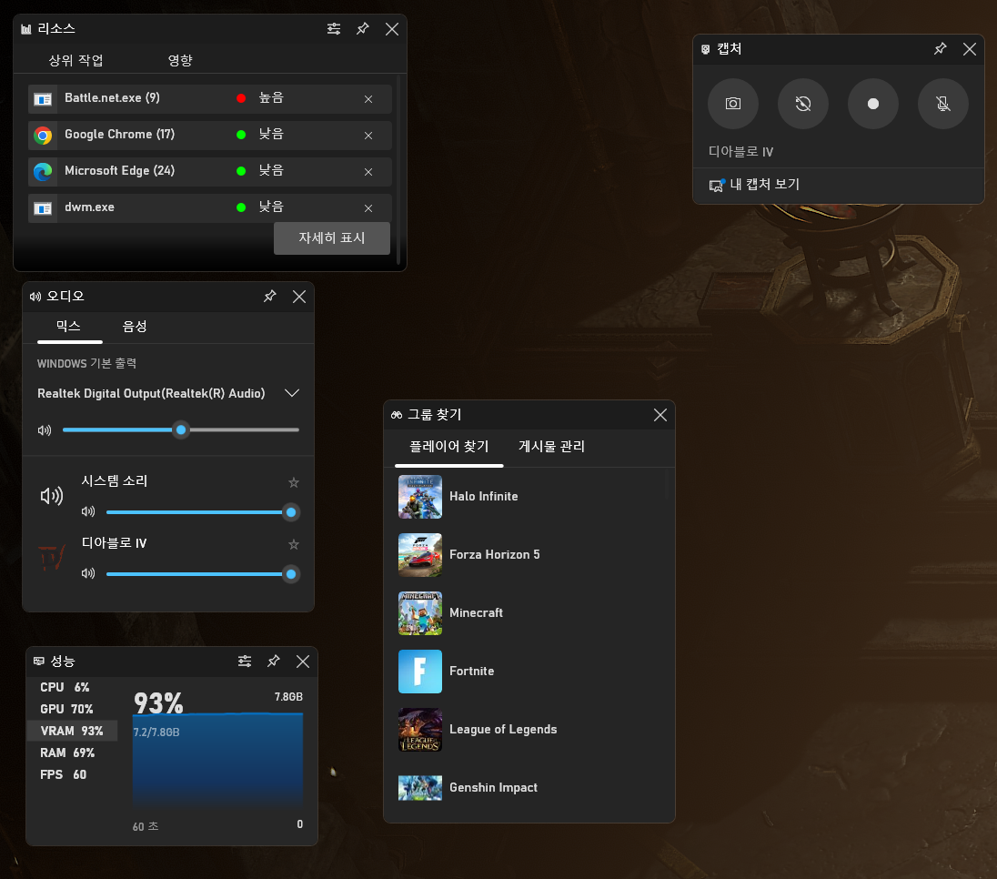
Task: Open Minecraft group listing
Action: (x=529, y=613)
